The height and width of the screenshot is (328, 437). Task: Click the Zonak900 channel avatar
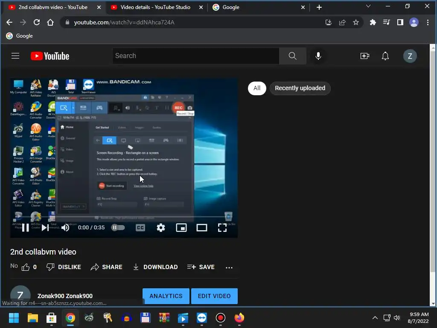tap(20, 295)
